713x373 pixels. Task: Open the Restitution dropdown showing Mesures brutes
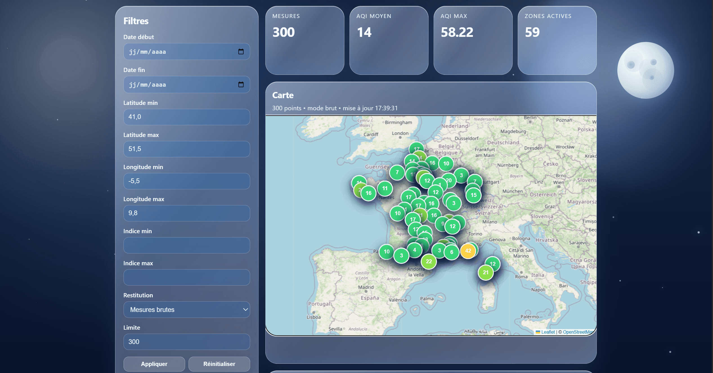pyautogui.click(x=187, y=310)
